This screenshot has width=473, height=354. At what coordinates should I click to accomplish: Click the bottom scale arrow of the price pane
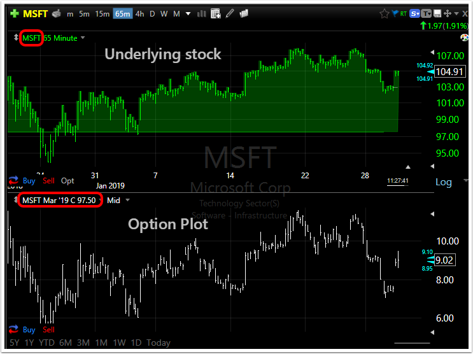coord(432,166)
